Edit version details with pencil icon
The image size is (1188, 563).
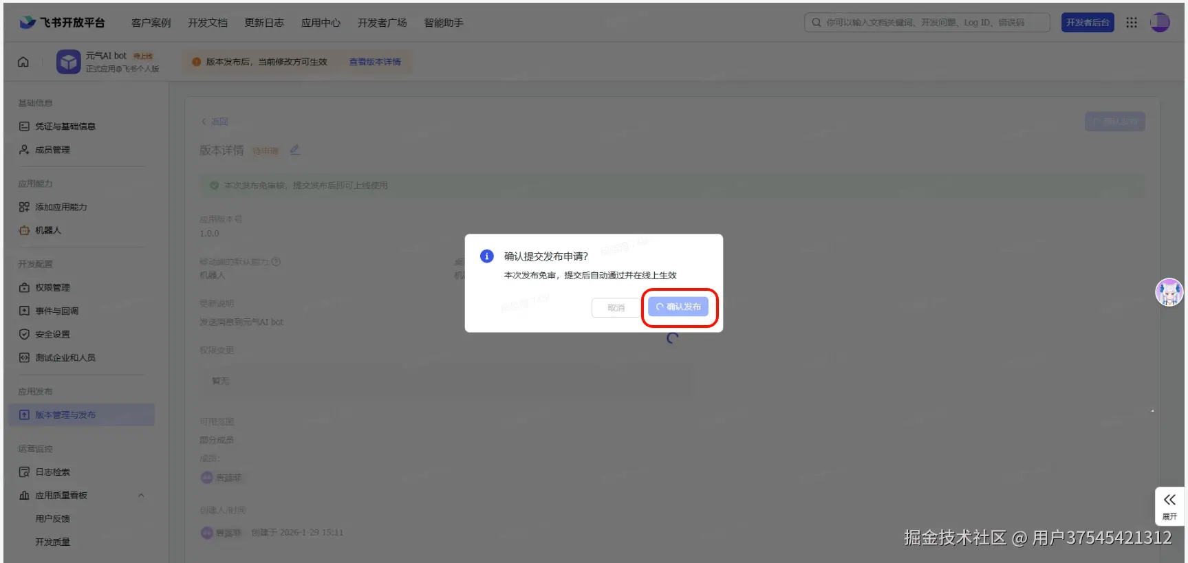click(295, 149)
